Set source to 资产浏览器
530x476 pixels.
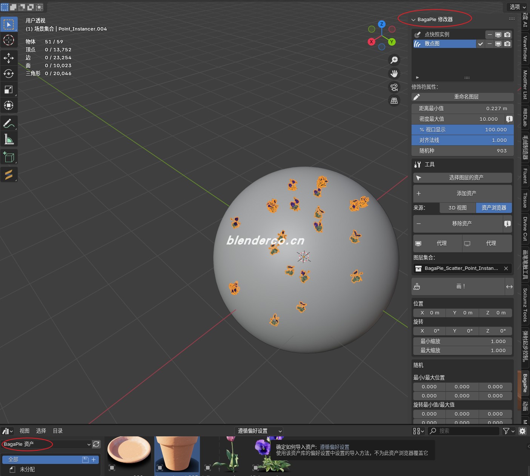coord(494,208)
